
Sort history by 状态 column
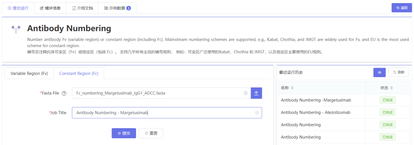(391, 88)
